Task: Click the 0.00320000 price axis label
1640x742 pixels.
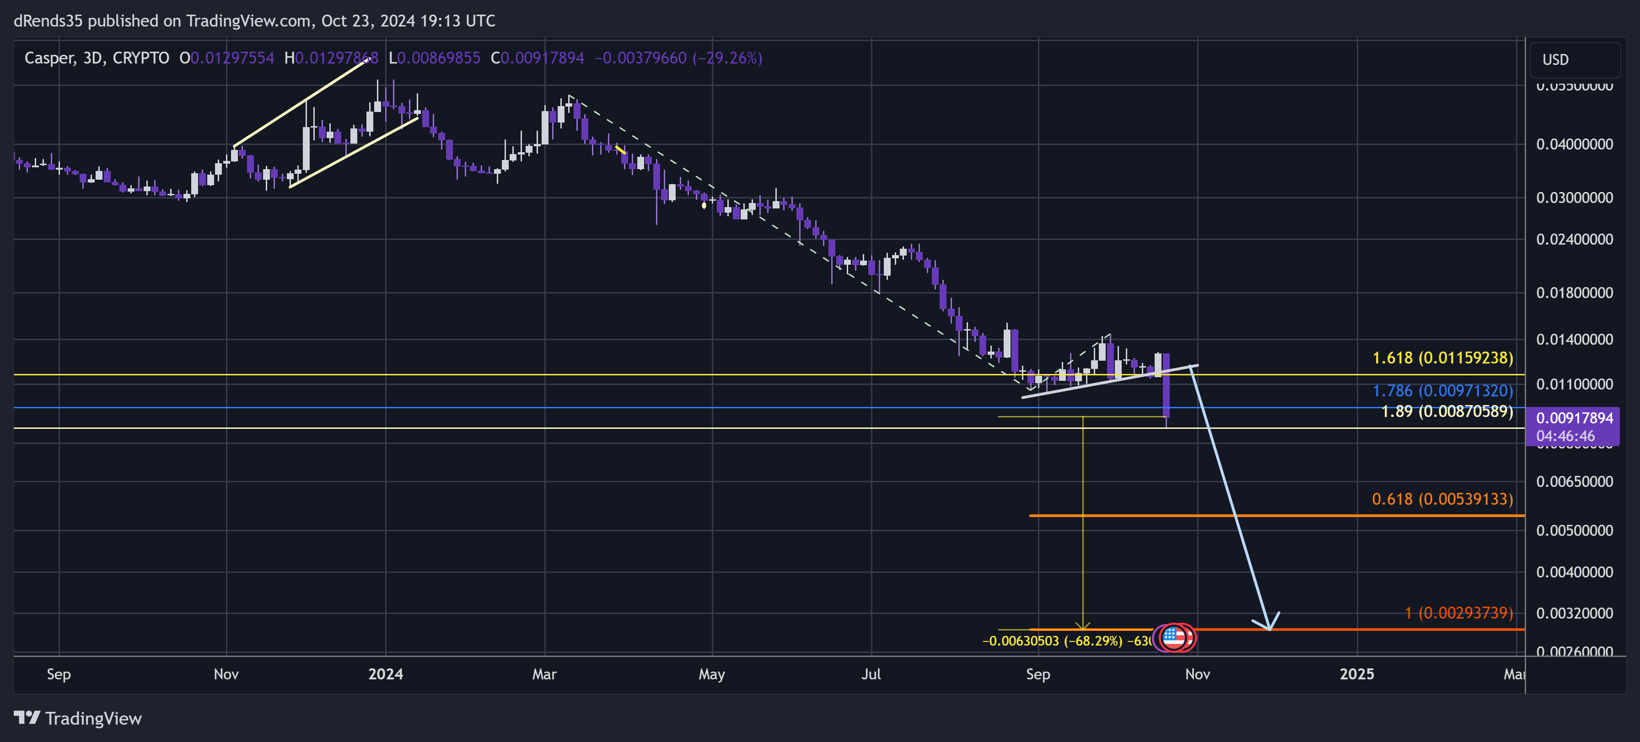Action: click(1575, 614)
